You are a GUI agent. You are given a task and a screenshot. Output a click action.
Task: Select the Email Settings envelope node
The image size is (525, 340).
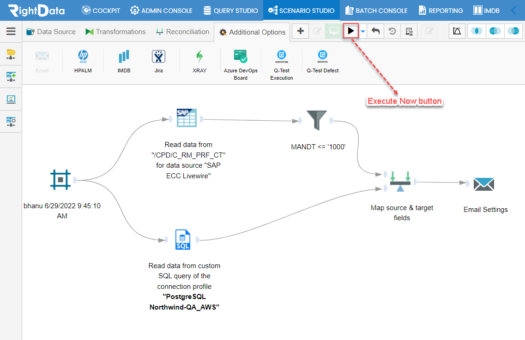click(x=484, y=184)
